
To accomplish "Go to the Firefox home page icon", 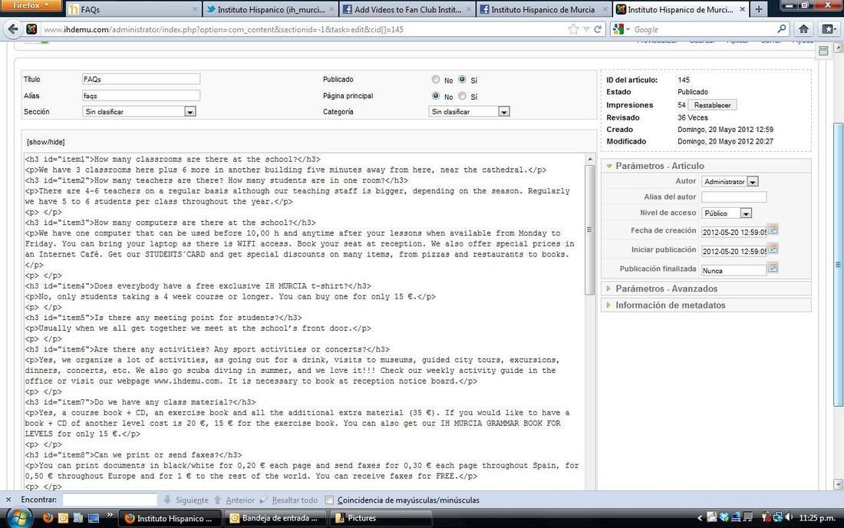I will click(x=803, y=29).
